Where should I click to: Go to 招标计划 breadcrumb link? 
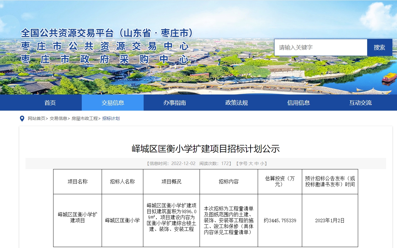111,118
